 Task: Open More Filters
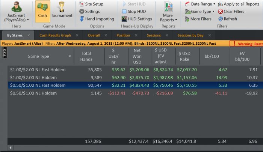198,19
